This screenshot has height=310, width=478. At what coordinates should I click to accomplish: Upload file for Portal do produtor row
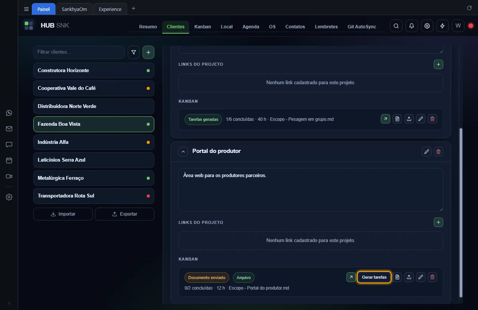point(409,277)
